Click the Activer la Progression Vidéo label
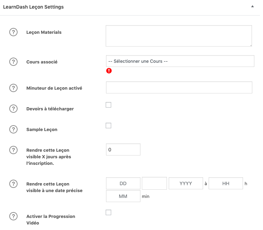This screenshot has width=263, height=230. coord(51,220)
